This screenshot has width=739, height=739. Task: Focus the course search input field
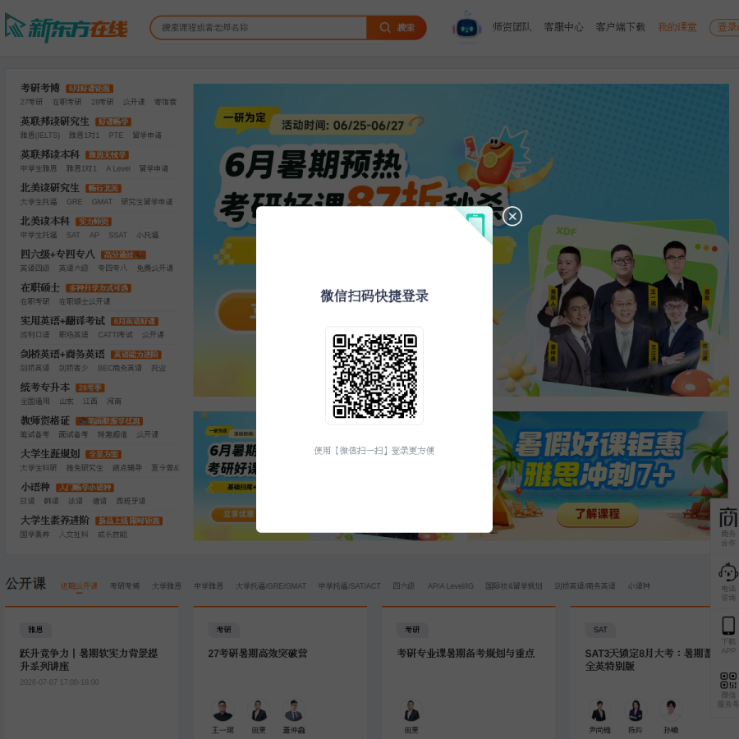pos(259,28)
